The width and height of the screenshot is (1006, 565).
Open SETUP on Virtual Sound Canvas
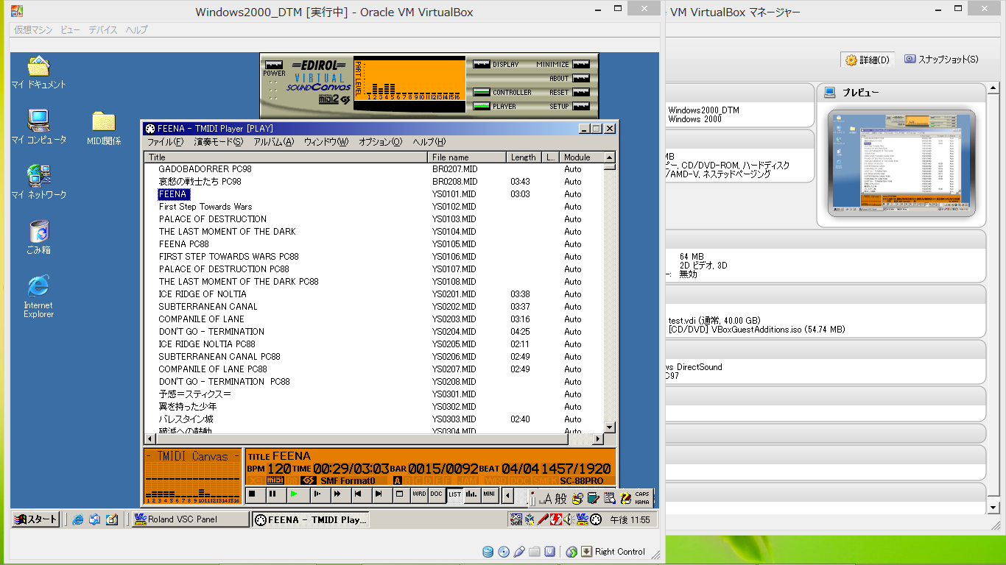click(x=581, y=106)
